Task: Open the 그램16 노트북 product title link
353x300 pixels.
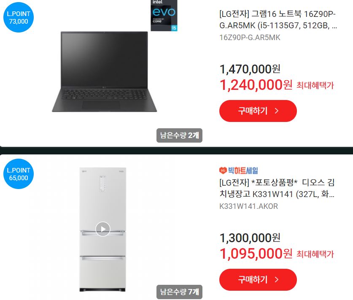Action: click(278, 20)
